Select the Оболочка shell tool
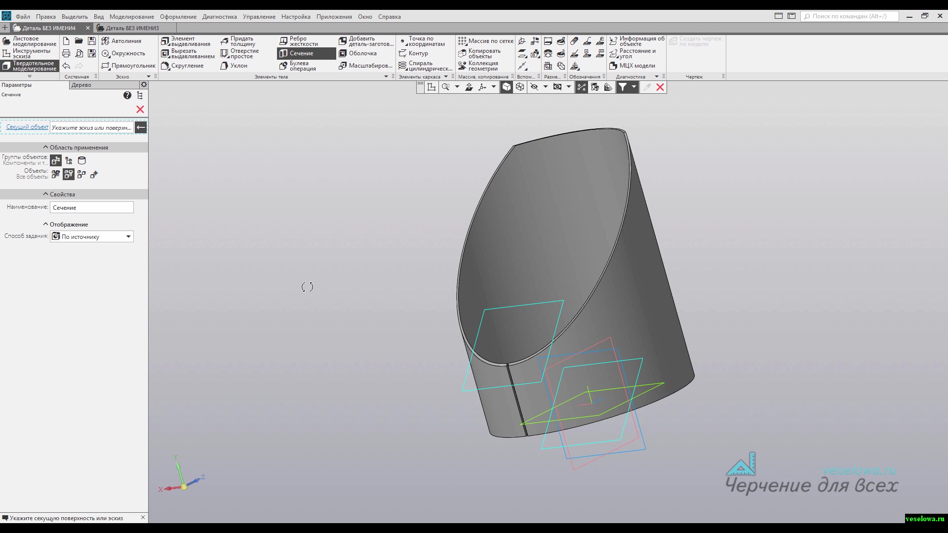 (x=358, y=53)
